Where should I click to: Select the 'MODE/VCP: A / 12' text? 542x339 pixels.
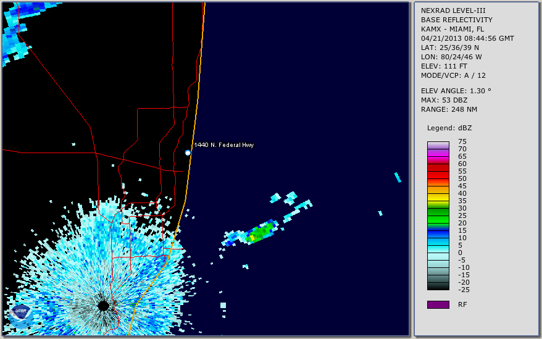453,75
